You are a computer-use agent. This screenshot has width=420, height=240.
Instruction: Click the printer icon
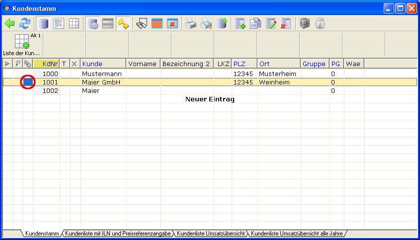(x=191, y=23)
